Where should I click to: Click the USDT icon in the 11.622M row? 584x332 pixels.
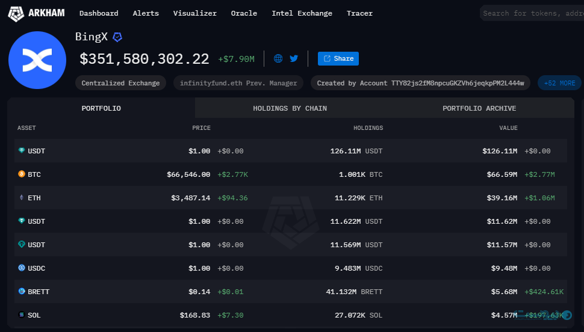(22, 221)
